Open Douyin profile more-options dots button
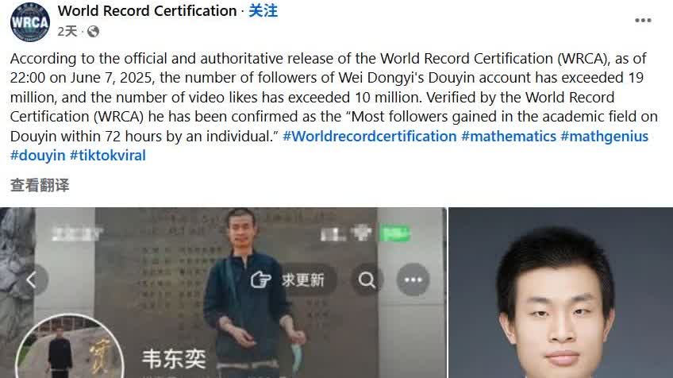This screenshot has height=378, width=673. (x=413, y=280)
